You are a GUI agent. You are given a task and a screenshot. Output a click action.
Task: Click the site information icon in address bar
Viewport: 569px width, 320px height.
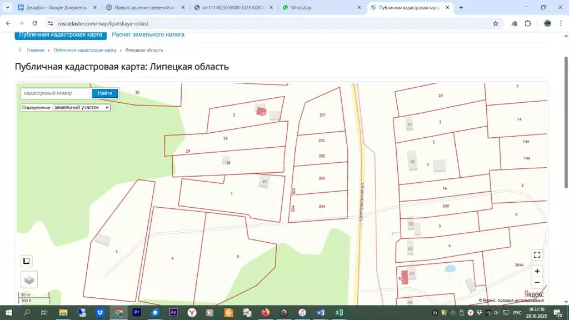tap(50, 23)
